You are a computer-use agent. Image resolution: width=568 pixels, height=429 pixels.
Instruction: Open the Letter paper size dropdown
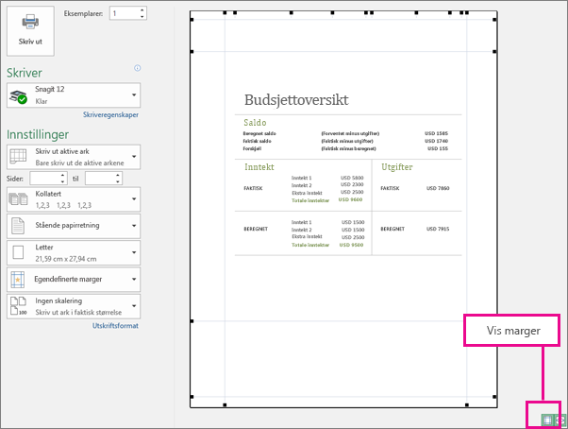pyautogui.click(x=74, y=252)
